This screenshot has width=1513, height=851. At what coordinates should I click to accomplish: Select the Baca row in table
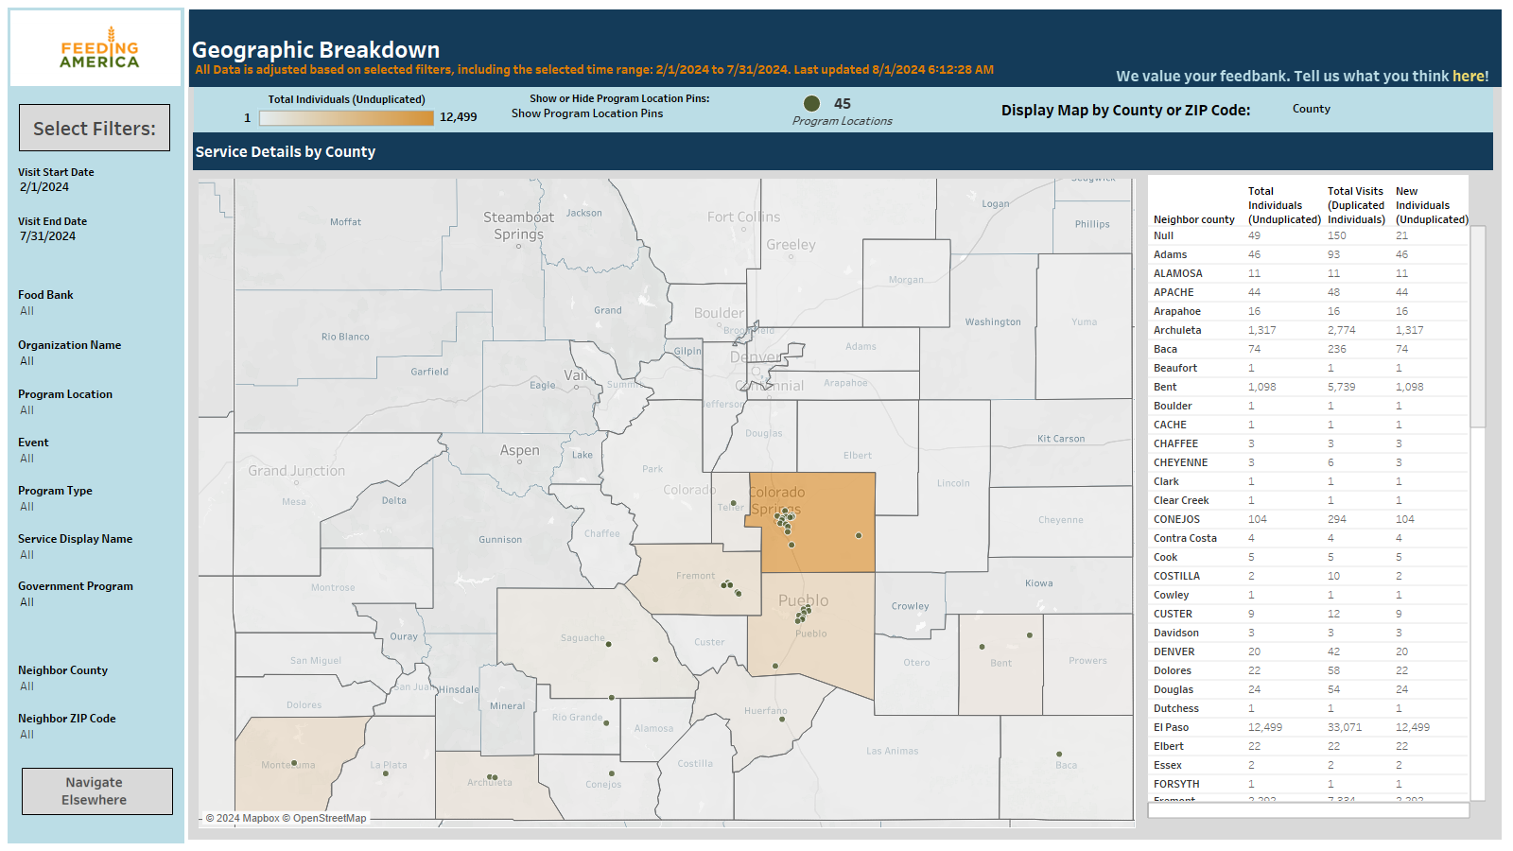[x=1310, y=349]
